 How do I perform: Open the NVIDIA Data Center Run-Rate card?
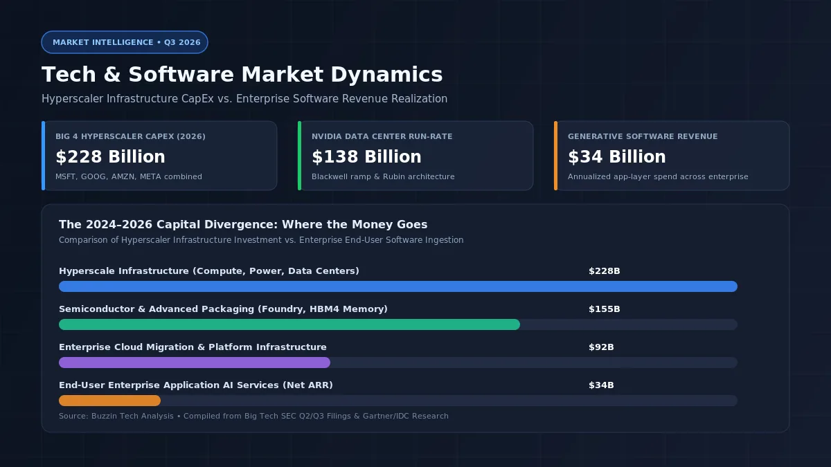coord(415,156)
